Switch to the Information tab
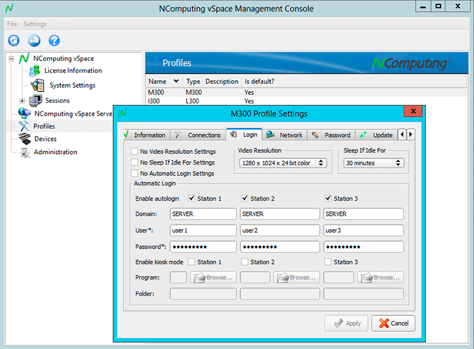 click(x=147, y=135)
